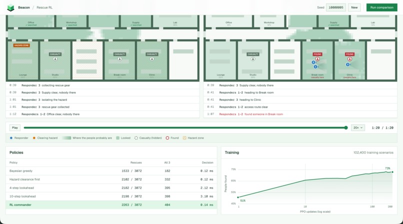Viewport: 403px width, 224px height.
Task: Click the casualty icon in left map Break room
Action: coord(120,59)
